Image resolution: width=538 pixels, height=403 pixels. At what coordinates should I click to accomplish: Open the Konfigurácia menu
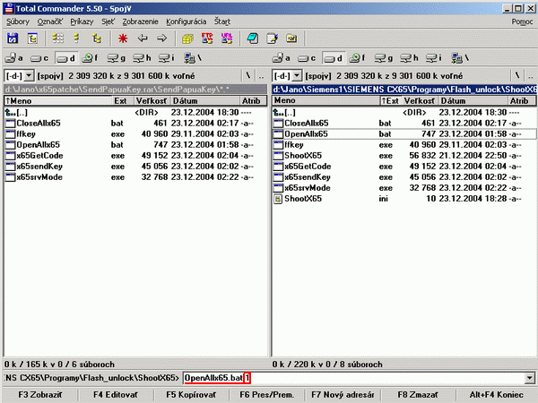[x=187, y=21]
